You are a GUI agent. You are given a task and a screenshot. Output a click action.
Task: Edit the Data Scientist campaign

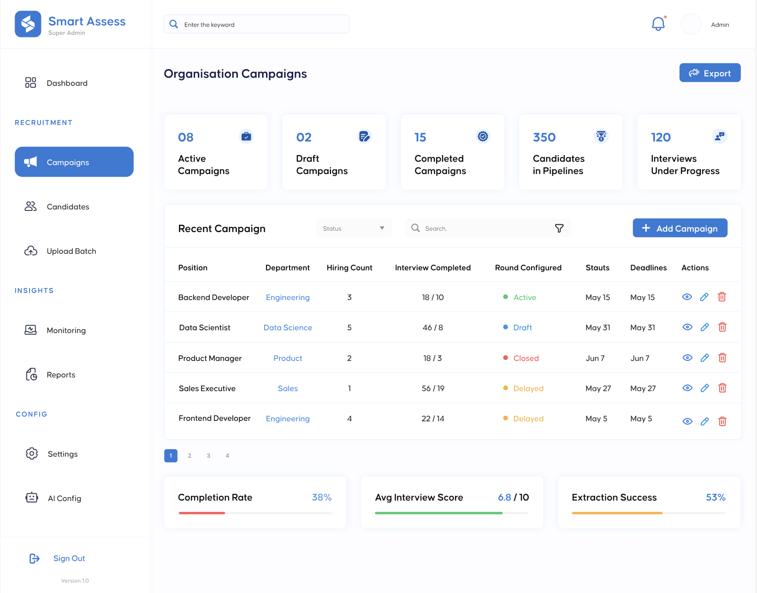tap(704, 327)
